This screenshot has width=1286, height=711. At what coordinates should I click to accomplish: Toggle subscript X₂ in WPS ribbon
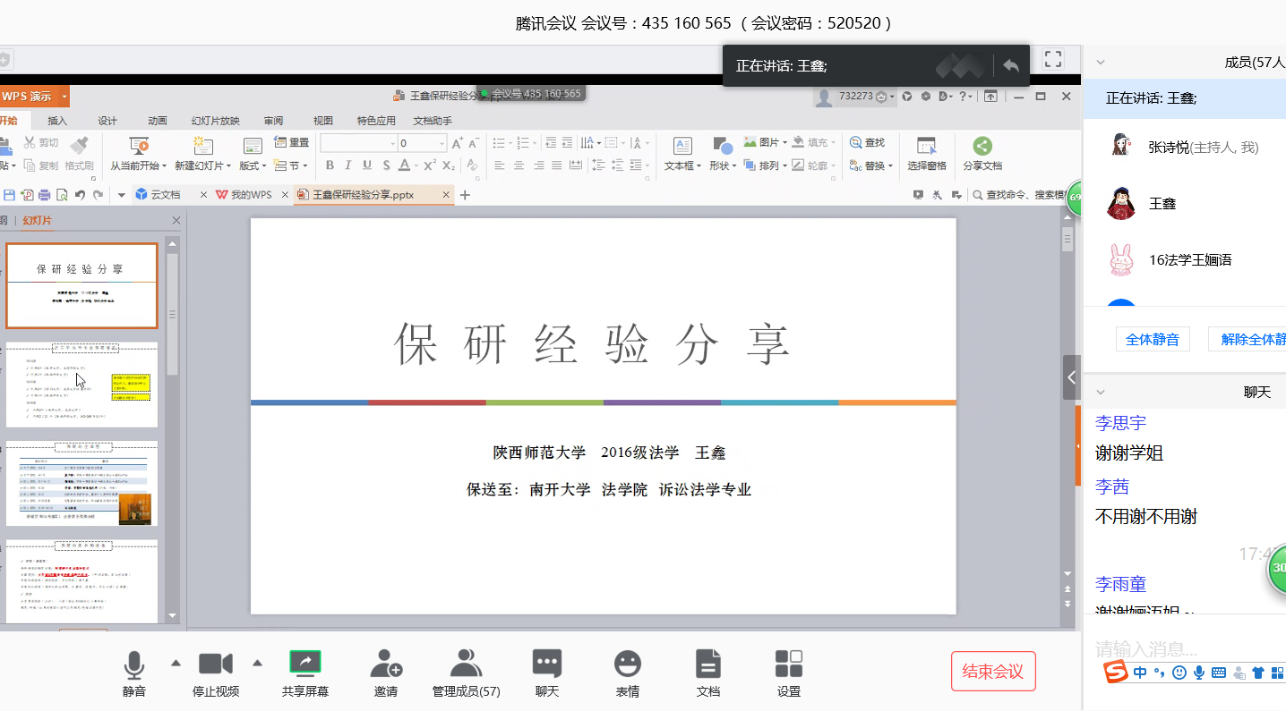pyautogui.click(x=449, y=165)
